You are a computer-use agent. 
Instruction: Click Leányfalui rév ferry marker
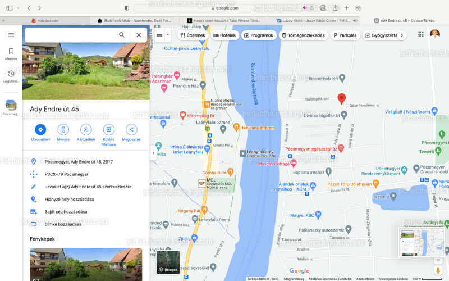(243, 153)
